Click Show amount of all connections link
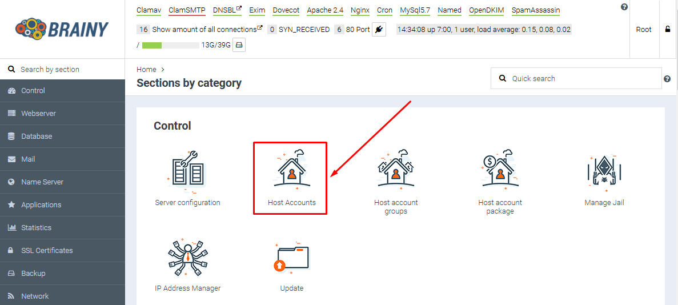Image resolution: width=678 pixels, height=305 pixels. point(207,30)
